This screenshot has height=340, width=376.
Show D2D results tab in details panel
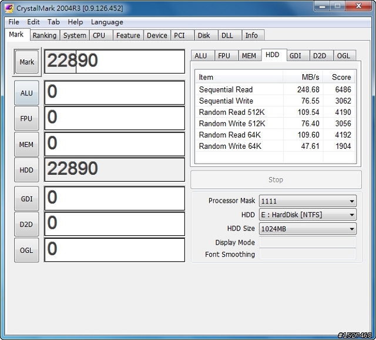(x=321, y=56)
